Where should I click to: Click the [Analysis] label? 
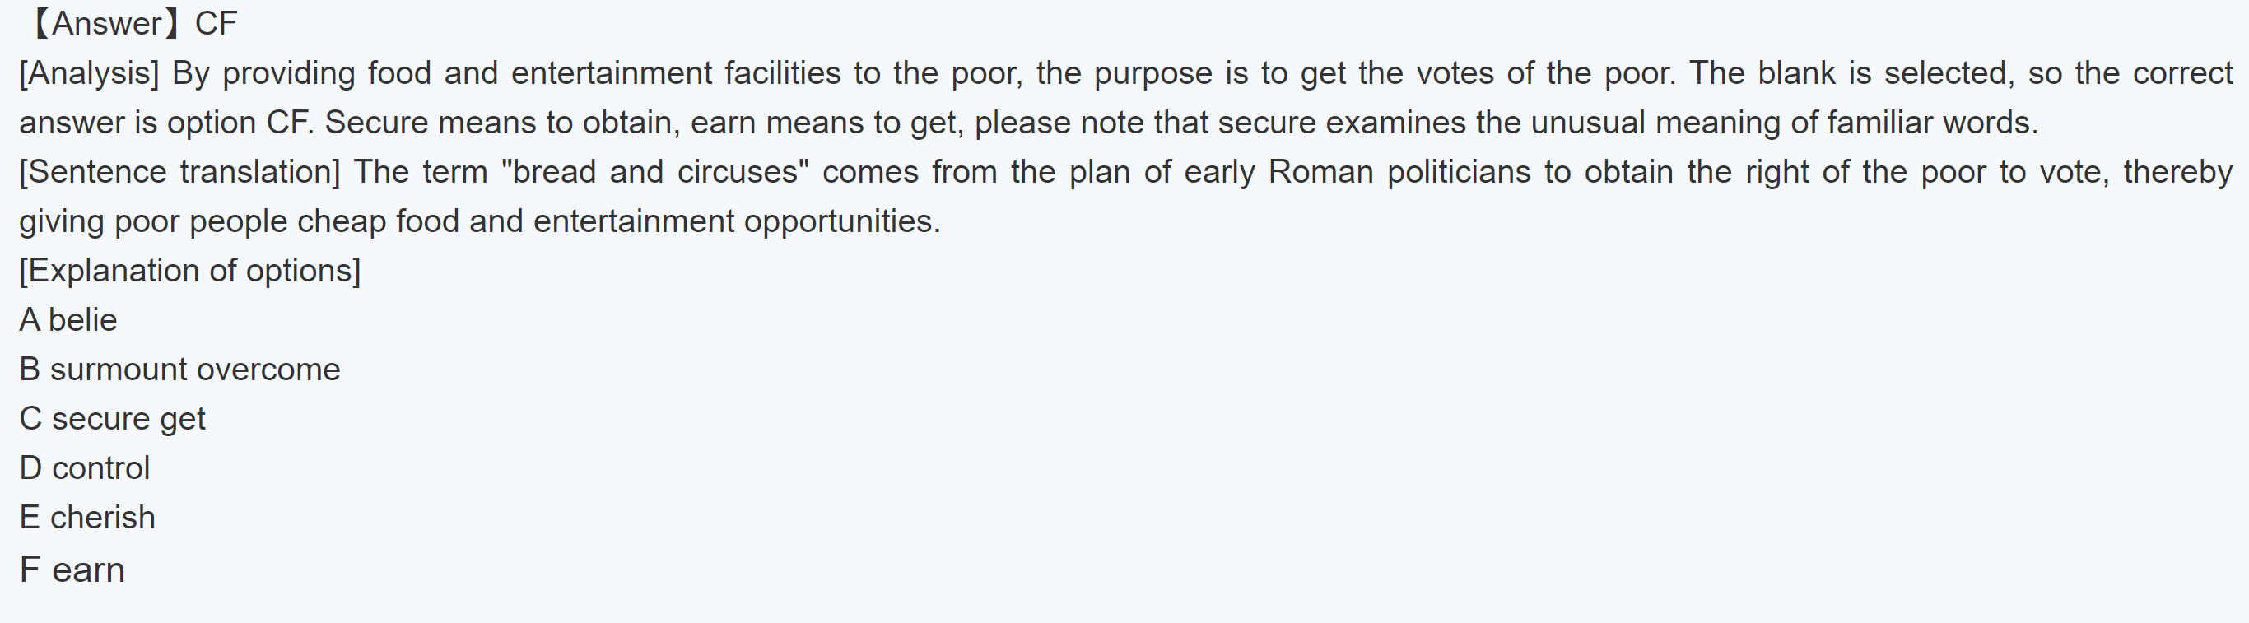[x=89, y=73]
